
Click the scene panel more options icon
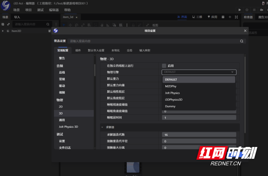pos(56,24)
